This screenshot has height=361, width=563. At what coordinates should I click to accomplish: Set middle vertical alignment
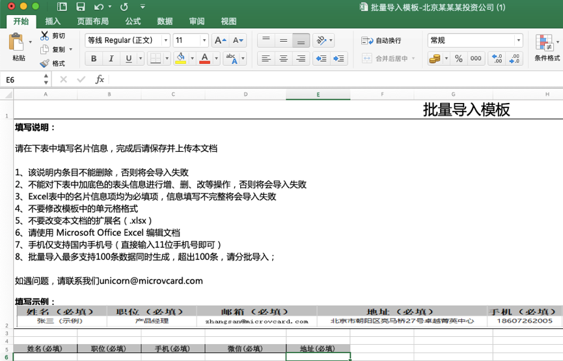click(284, 40)
